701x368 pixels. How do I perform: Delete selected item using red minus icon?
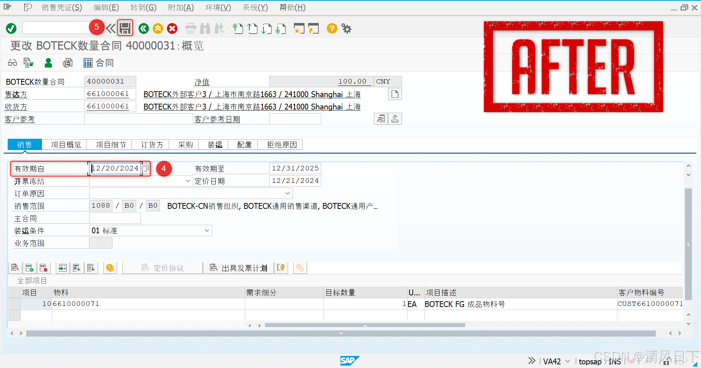pos(44,268)
